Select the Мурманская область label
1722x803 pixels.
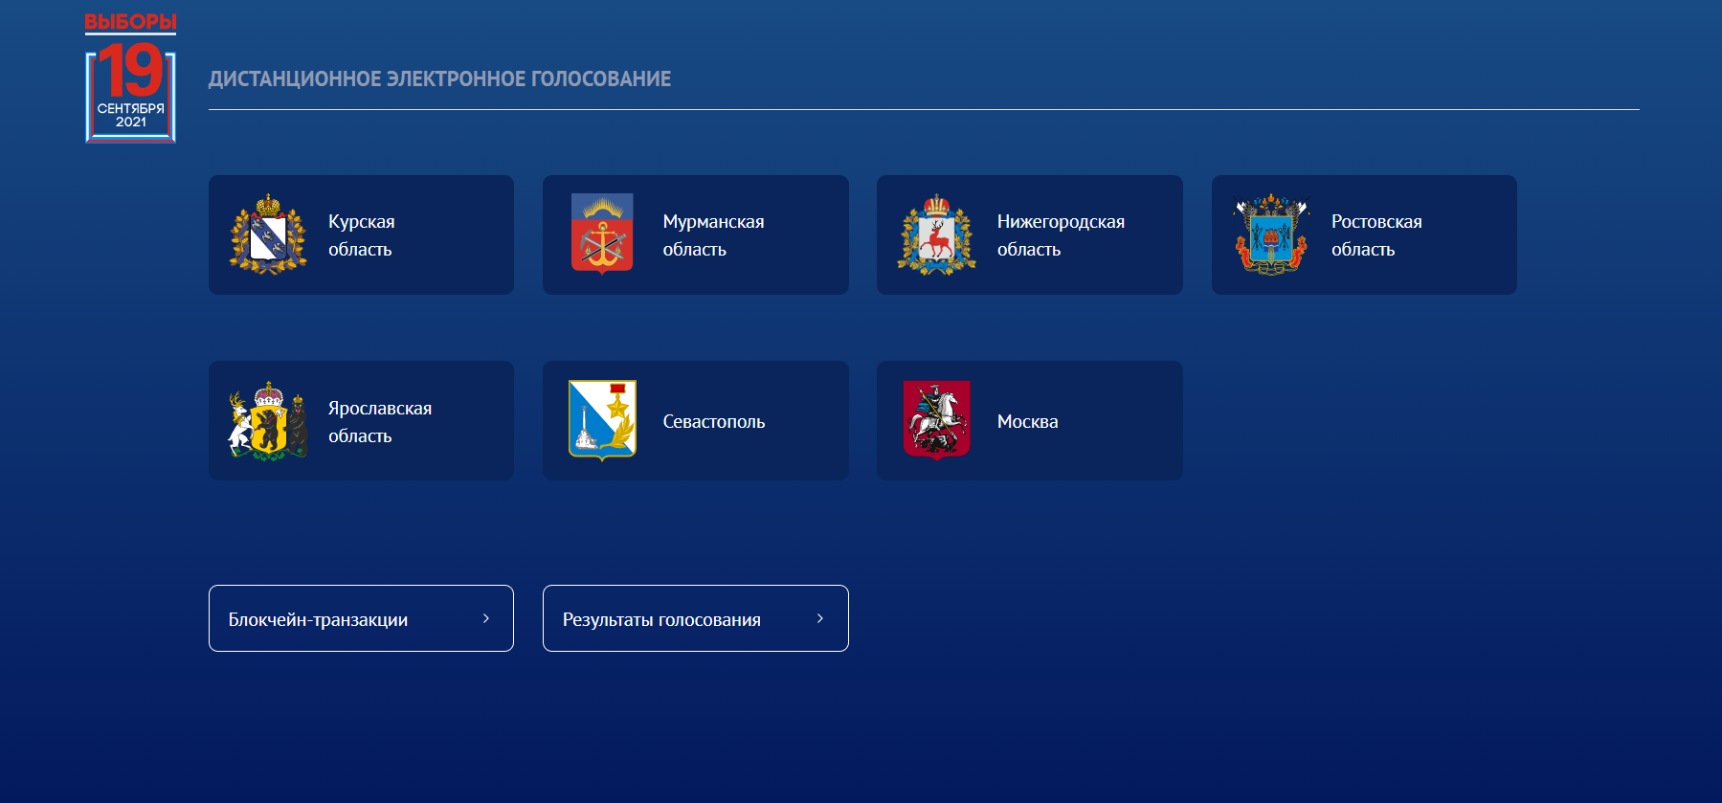713,235
